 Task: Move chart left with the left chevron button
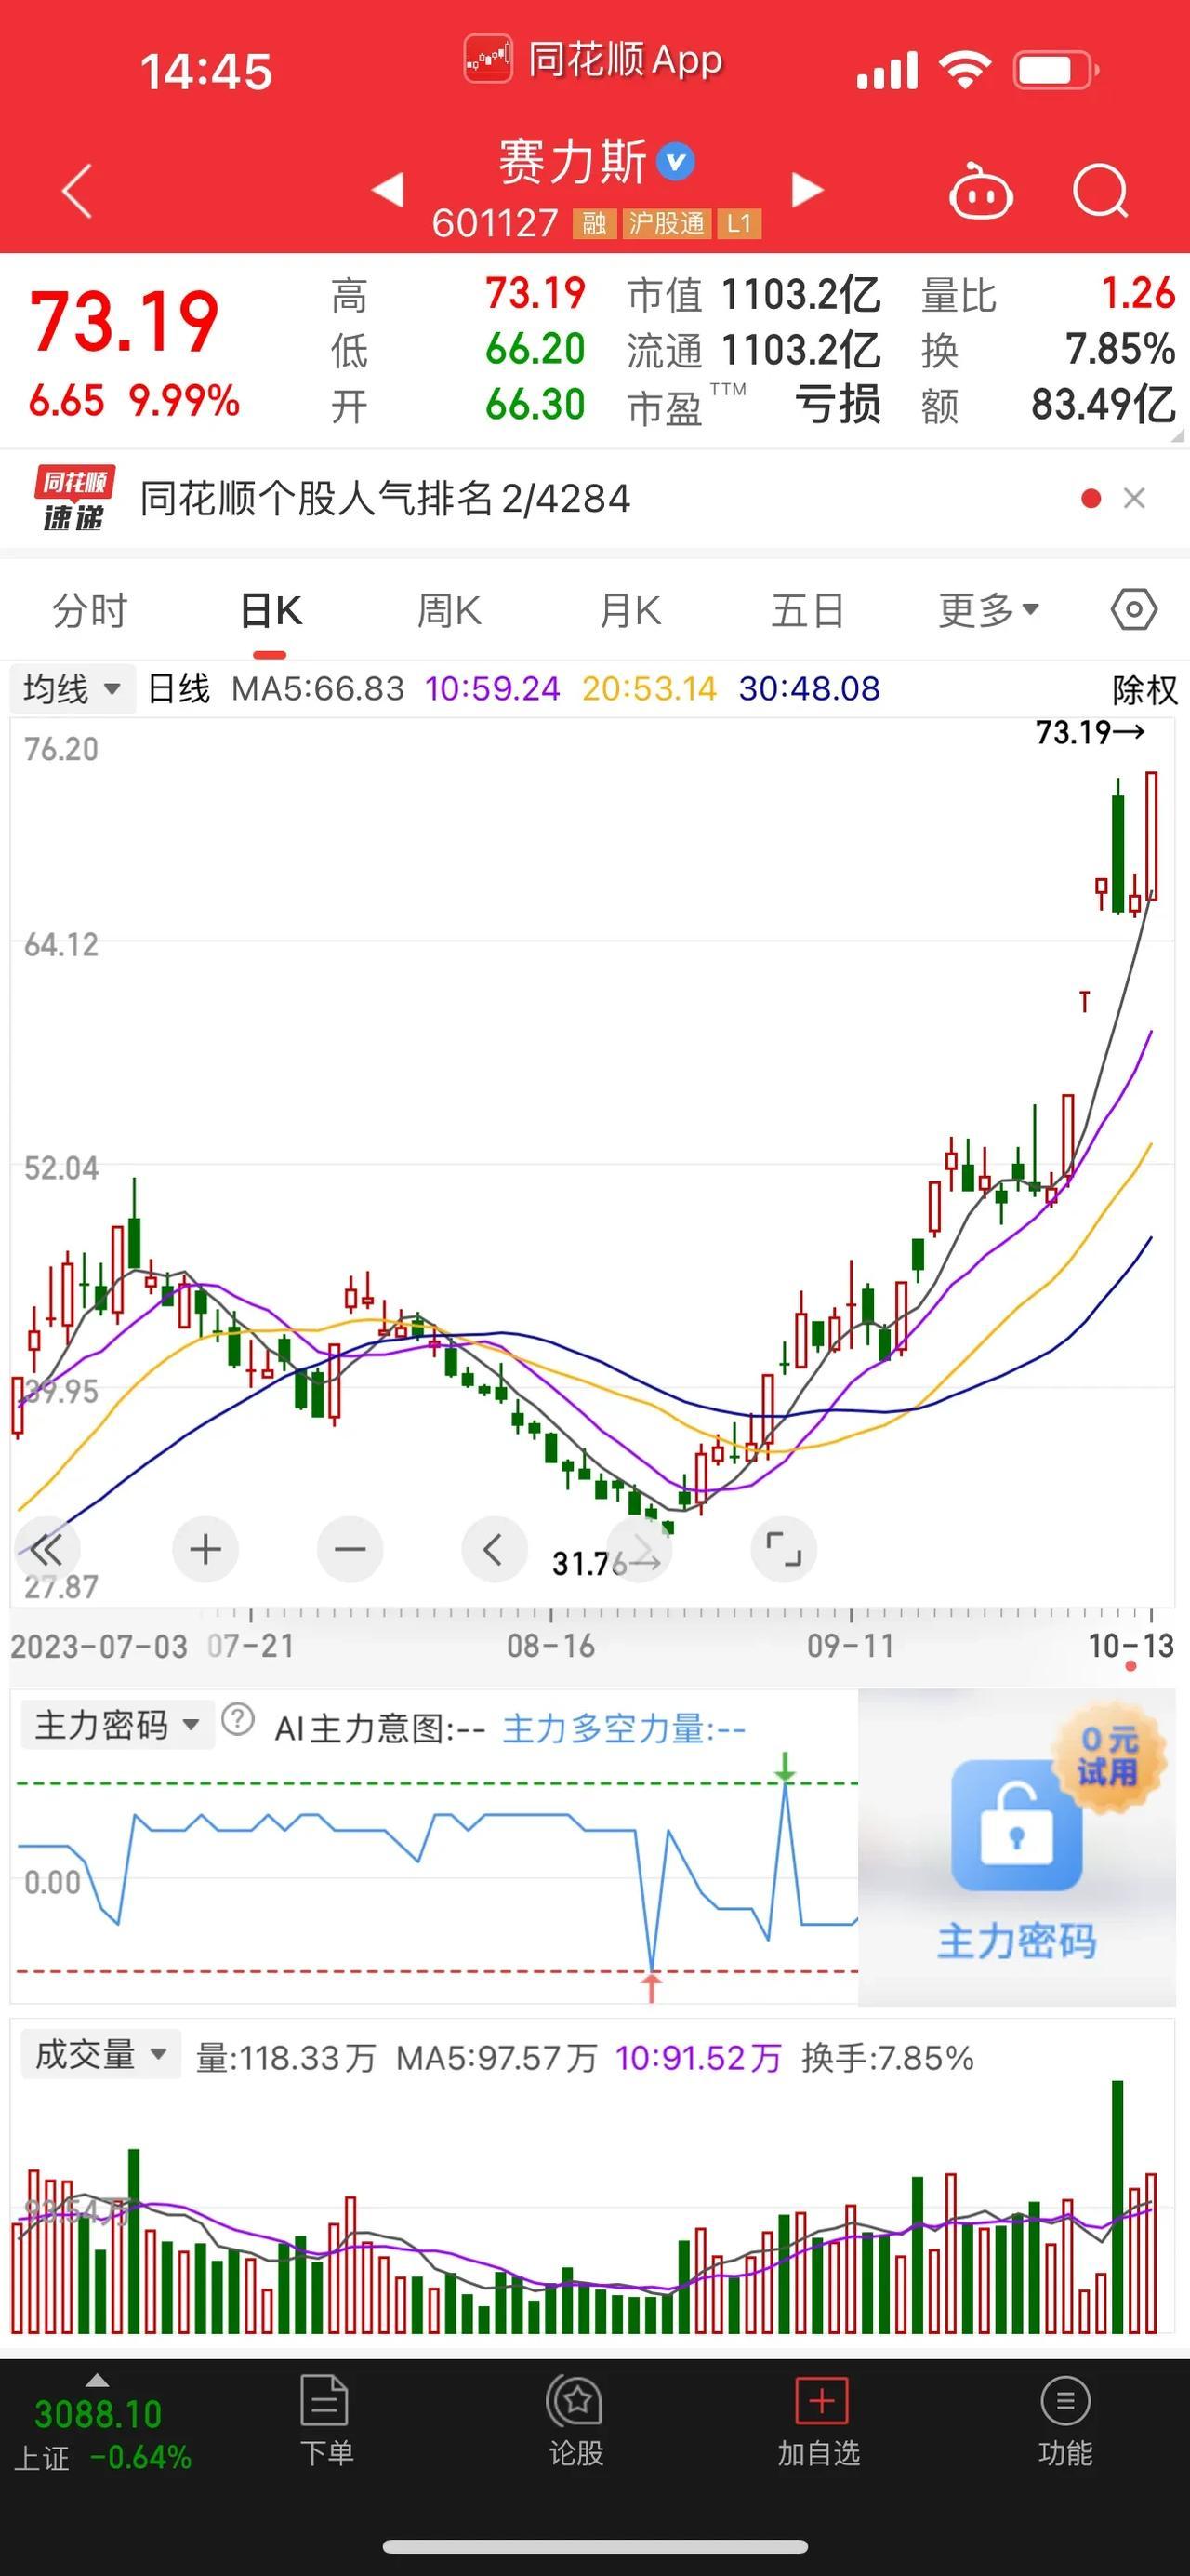coord(494,1549)
